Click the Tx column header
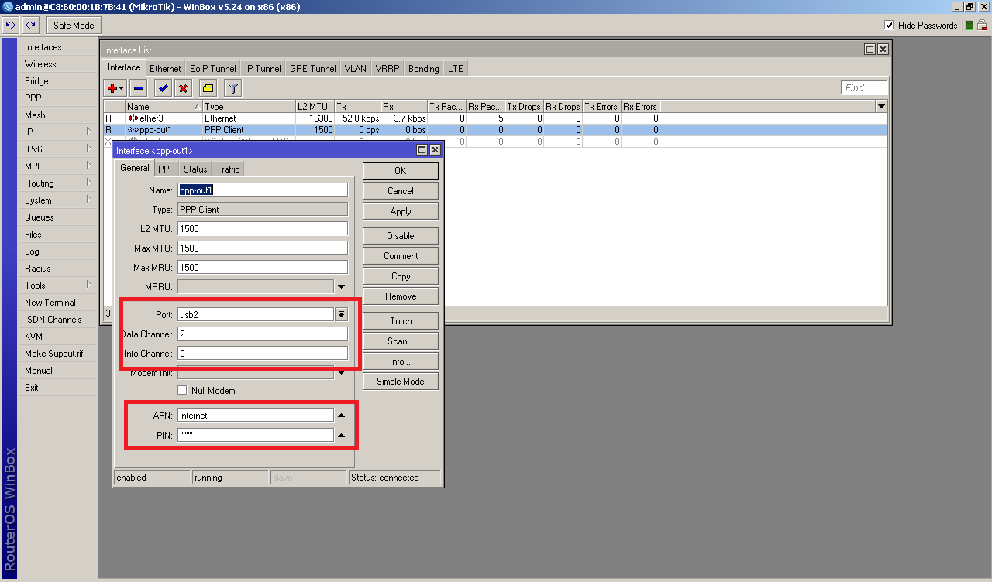Viewport: 992px width, 582px height. tap(357, 107)
